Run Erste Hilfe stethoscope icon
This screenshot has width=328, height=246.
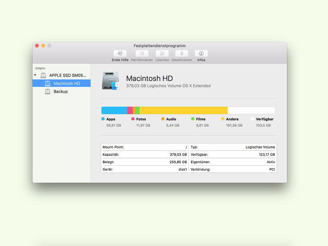[120, 54]
